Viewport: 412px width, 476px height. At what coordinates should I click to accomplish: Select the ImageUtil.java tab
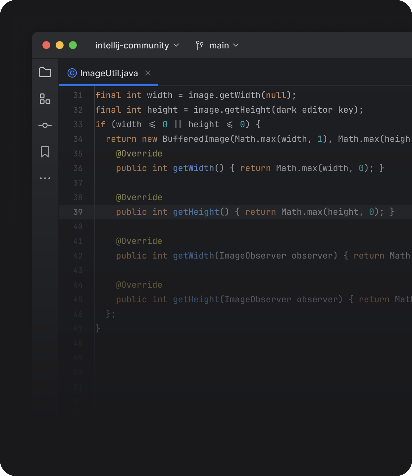[x=109, y=73]
